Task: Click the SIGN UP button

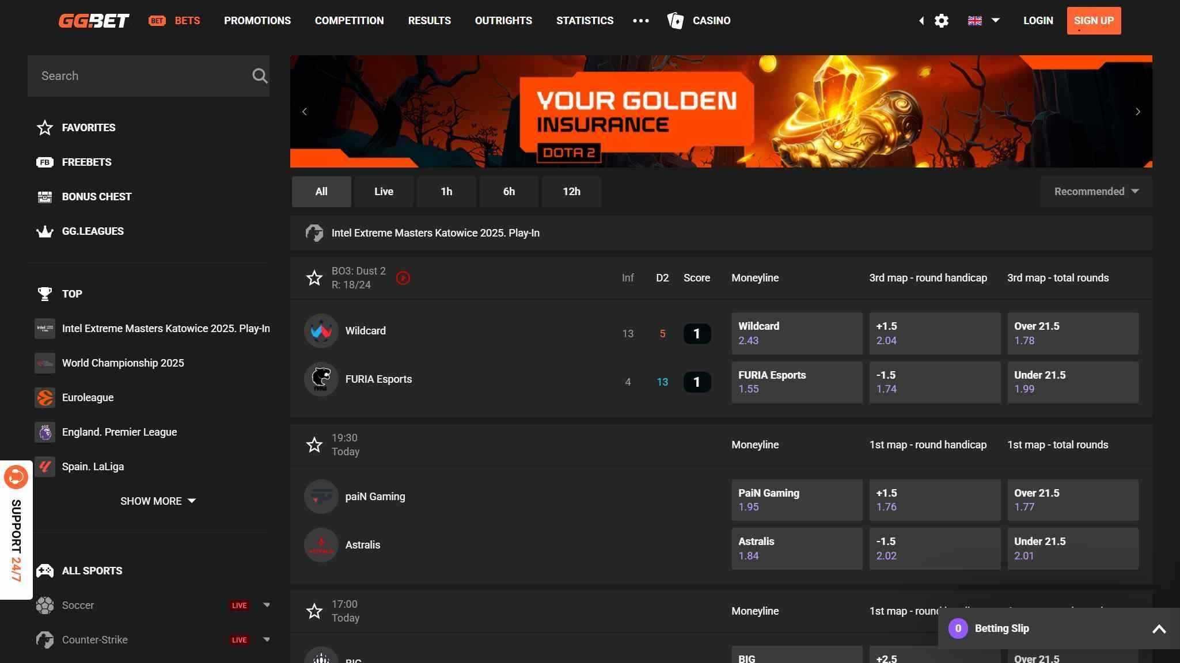Action: coord(1094,21)
